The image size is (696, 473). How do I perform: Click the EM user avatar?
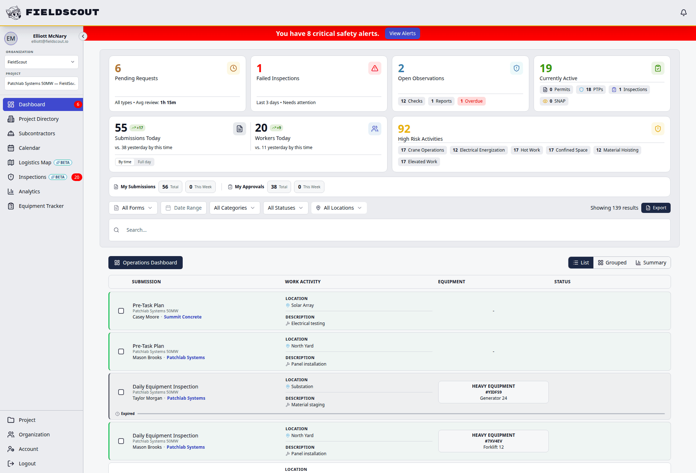[x=11, y=38]
